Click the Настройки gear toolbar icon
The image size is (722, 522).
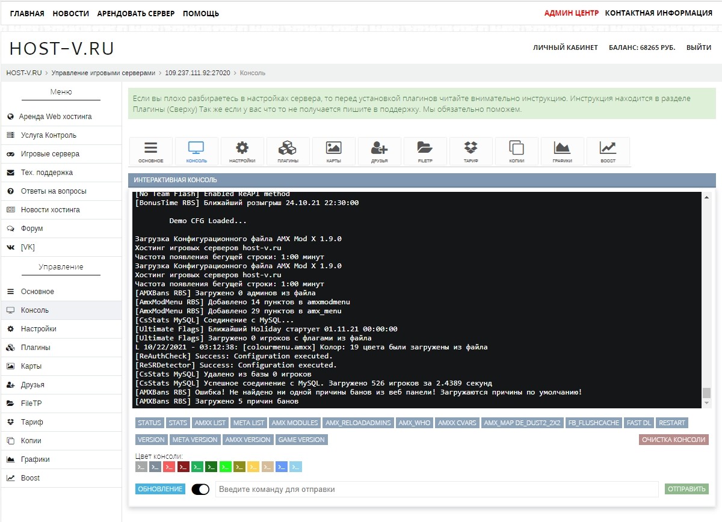click(x=242, y=152)
